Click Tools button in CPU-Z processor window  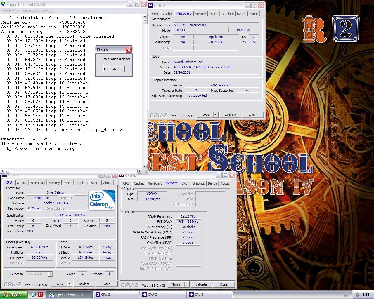[59, 284]
